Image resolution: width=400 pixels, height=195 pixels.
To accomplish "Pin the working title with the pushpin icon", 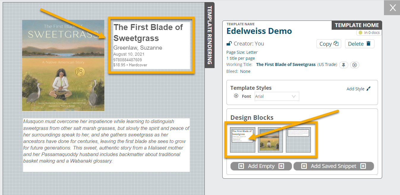I will point(344,65).
